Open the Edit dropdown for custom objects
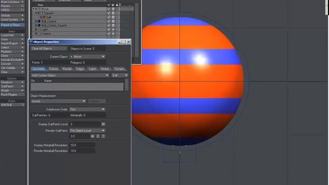 click(x=120, y=76)
